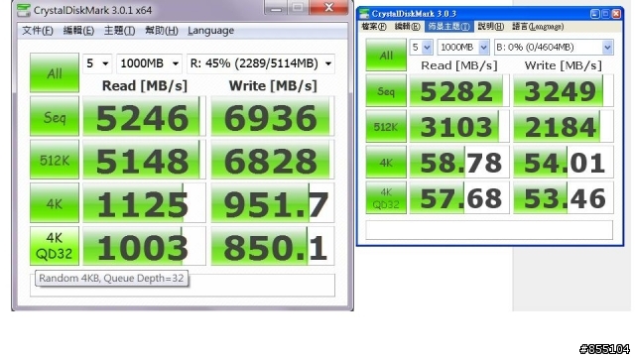Click the Seq read value 5246
Screen dimensions: 635x357
tap(144, 117)
